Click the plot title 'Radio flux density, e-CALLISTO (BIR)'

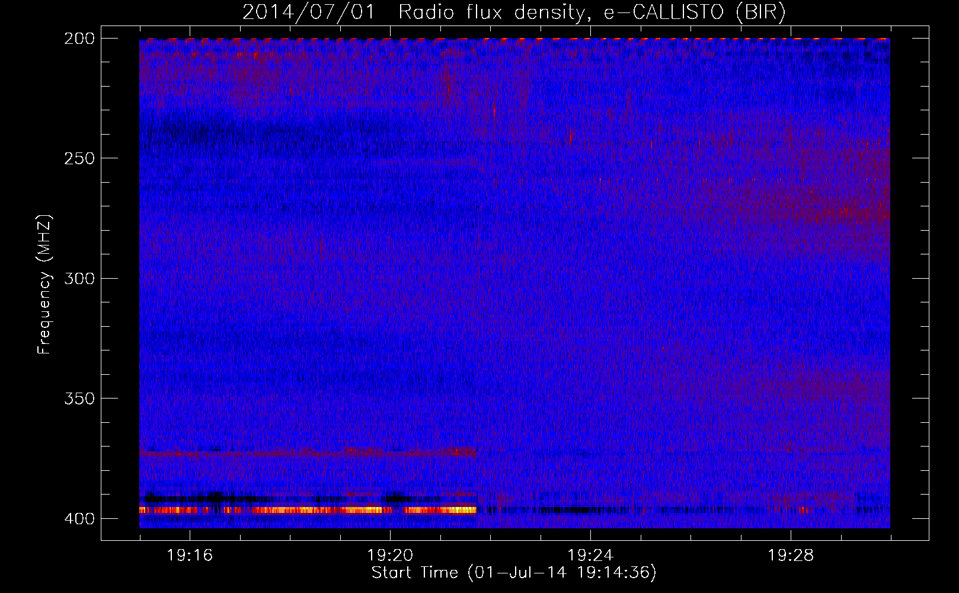coord(592,12)
